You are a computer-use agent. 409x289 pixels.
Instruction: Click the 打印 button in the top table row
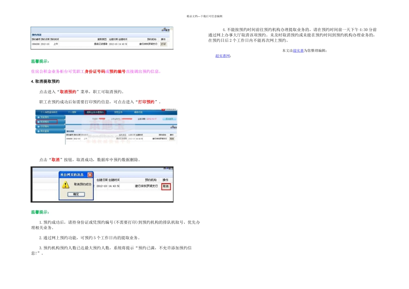163,44
